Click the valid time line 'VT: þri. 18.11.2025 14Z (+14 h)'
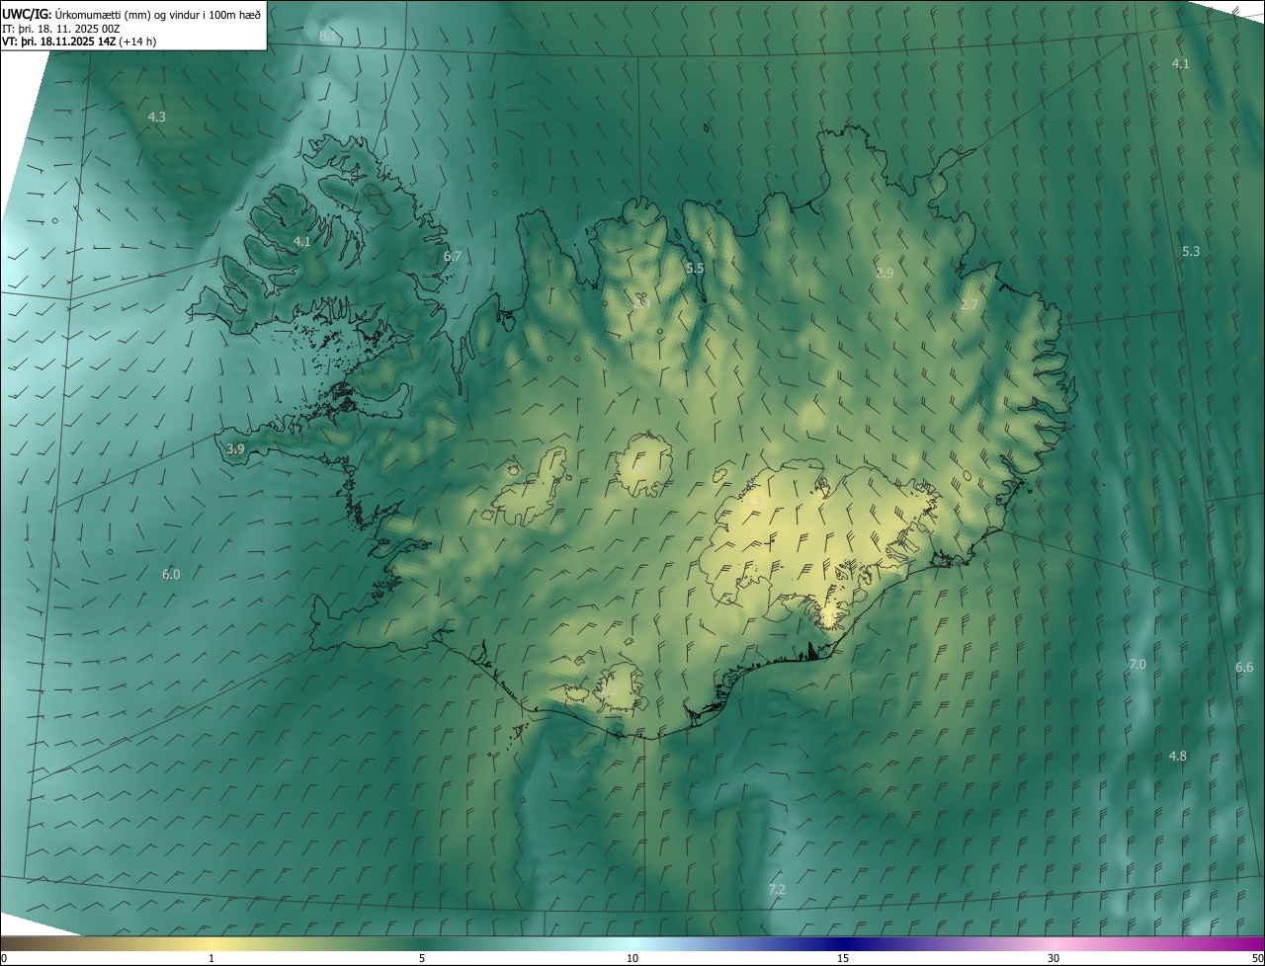Image resolution: width=1265 pixels, height=966 pixels. tap(79, 41)
